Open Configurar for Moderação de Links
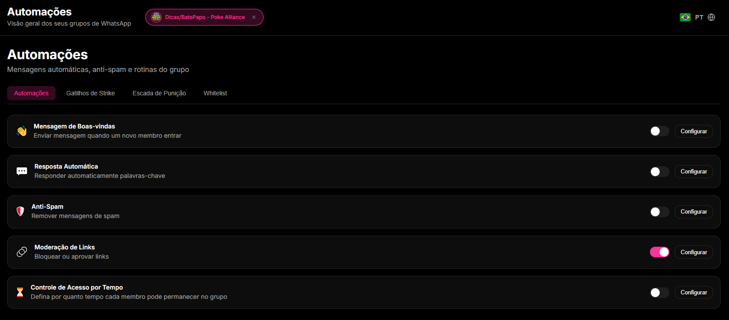The height and width of the screenshot is (320, 729). click(694, 252)
